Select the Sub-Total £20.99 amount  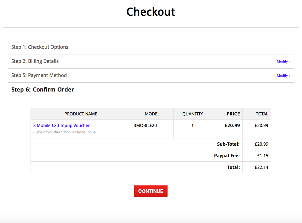[261, 144]
